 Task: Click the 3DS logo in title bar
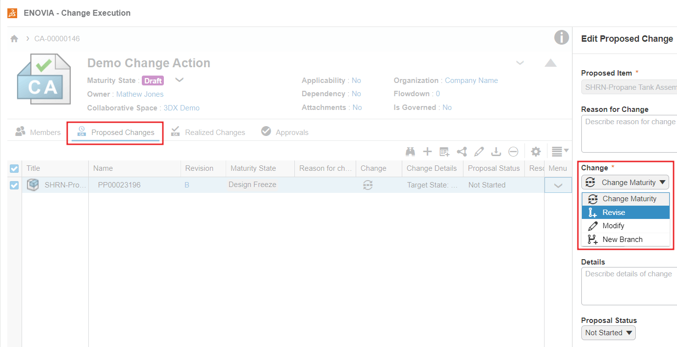(x=12, y=13)
